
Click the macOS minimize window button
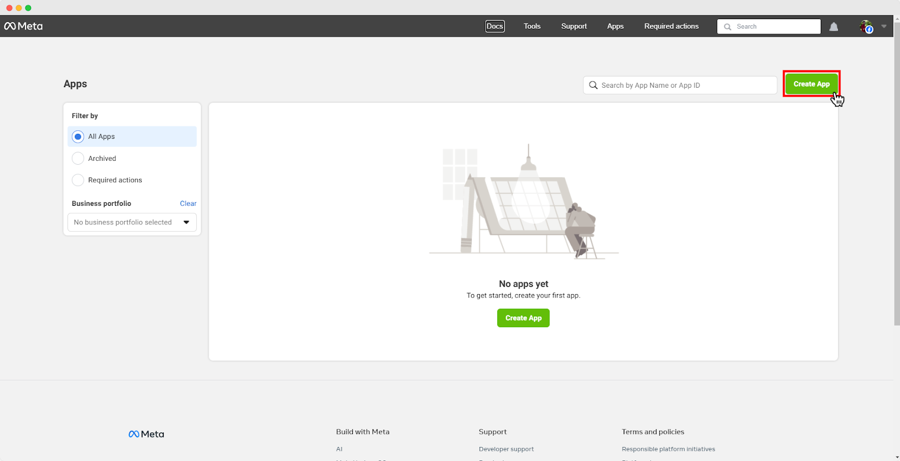pyautogui.click(x=19, y=8)
